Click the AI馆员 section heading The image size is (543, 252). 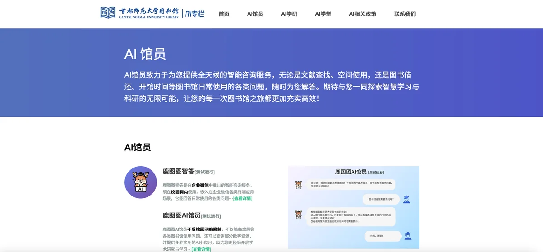138,147
